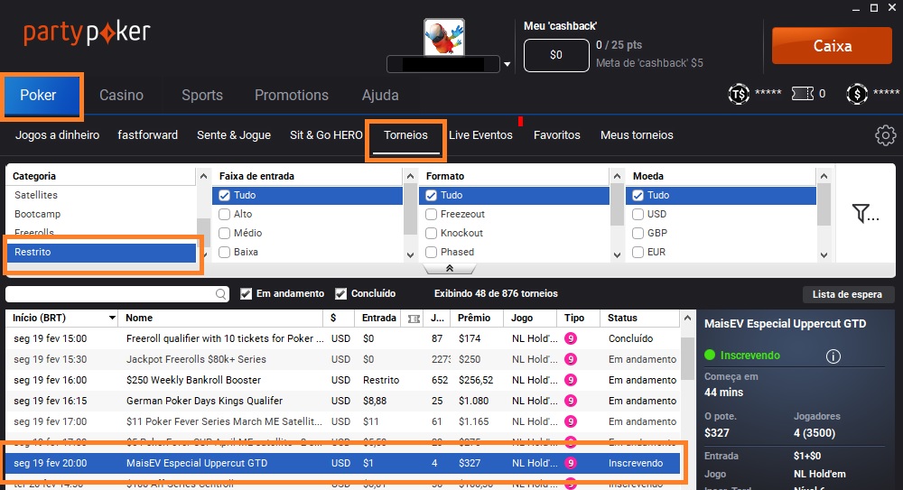Switch to the Casino tab
Screen dimensions: 903x490
(x=122, y=95)
